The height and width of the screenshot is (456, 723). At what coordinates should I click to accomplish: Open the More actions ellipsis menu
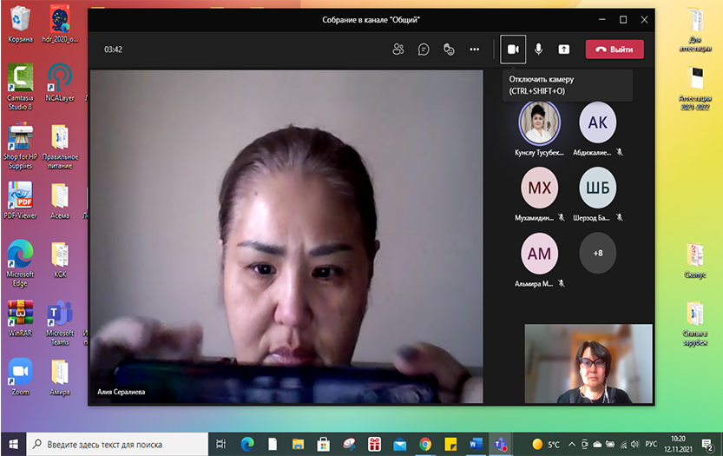tap(474, 50)
